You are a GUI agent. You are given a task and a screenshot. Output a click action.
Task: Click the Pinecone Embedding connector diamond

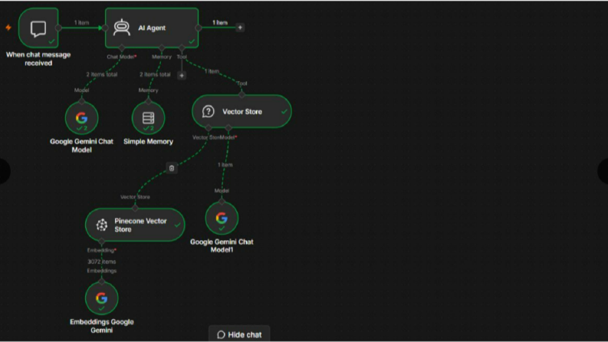pyautogui.click(x=102, y=242)
